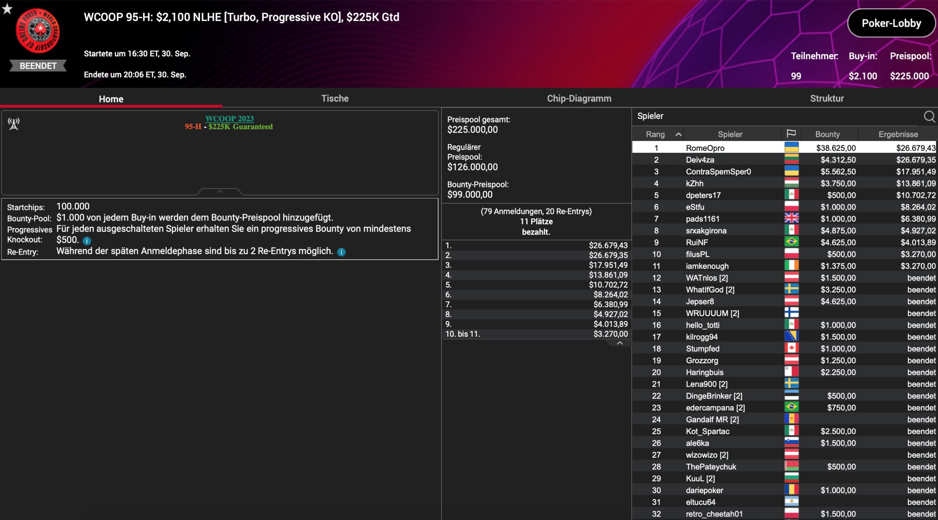Open the Struktur tab

(827, 98)
